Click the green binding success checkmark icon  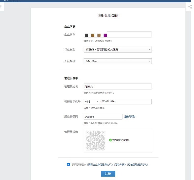pyautogui.click(x=110, y=140)
